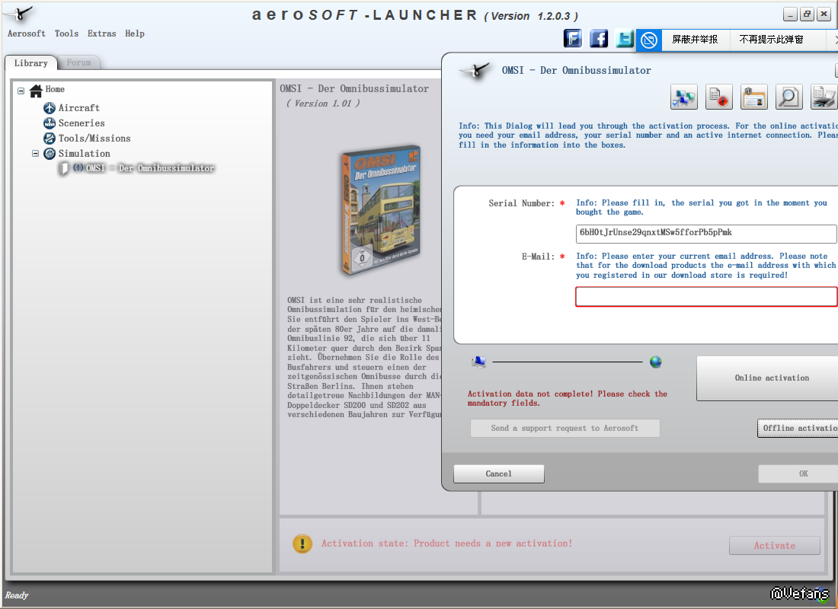This screenshot has height=609, width=838.
Task: Click the OMSI box art image
Action: point(380,209)
